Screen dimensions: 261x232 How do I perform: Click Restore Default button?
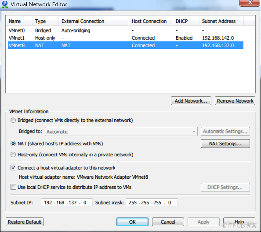25,222
